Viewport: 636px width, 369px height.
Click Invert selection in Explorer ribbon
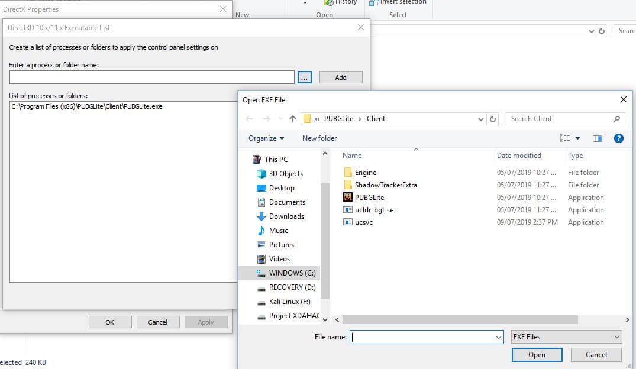click(x=398, y=2)
